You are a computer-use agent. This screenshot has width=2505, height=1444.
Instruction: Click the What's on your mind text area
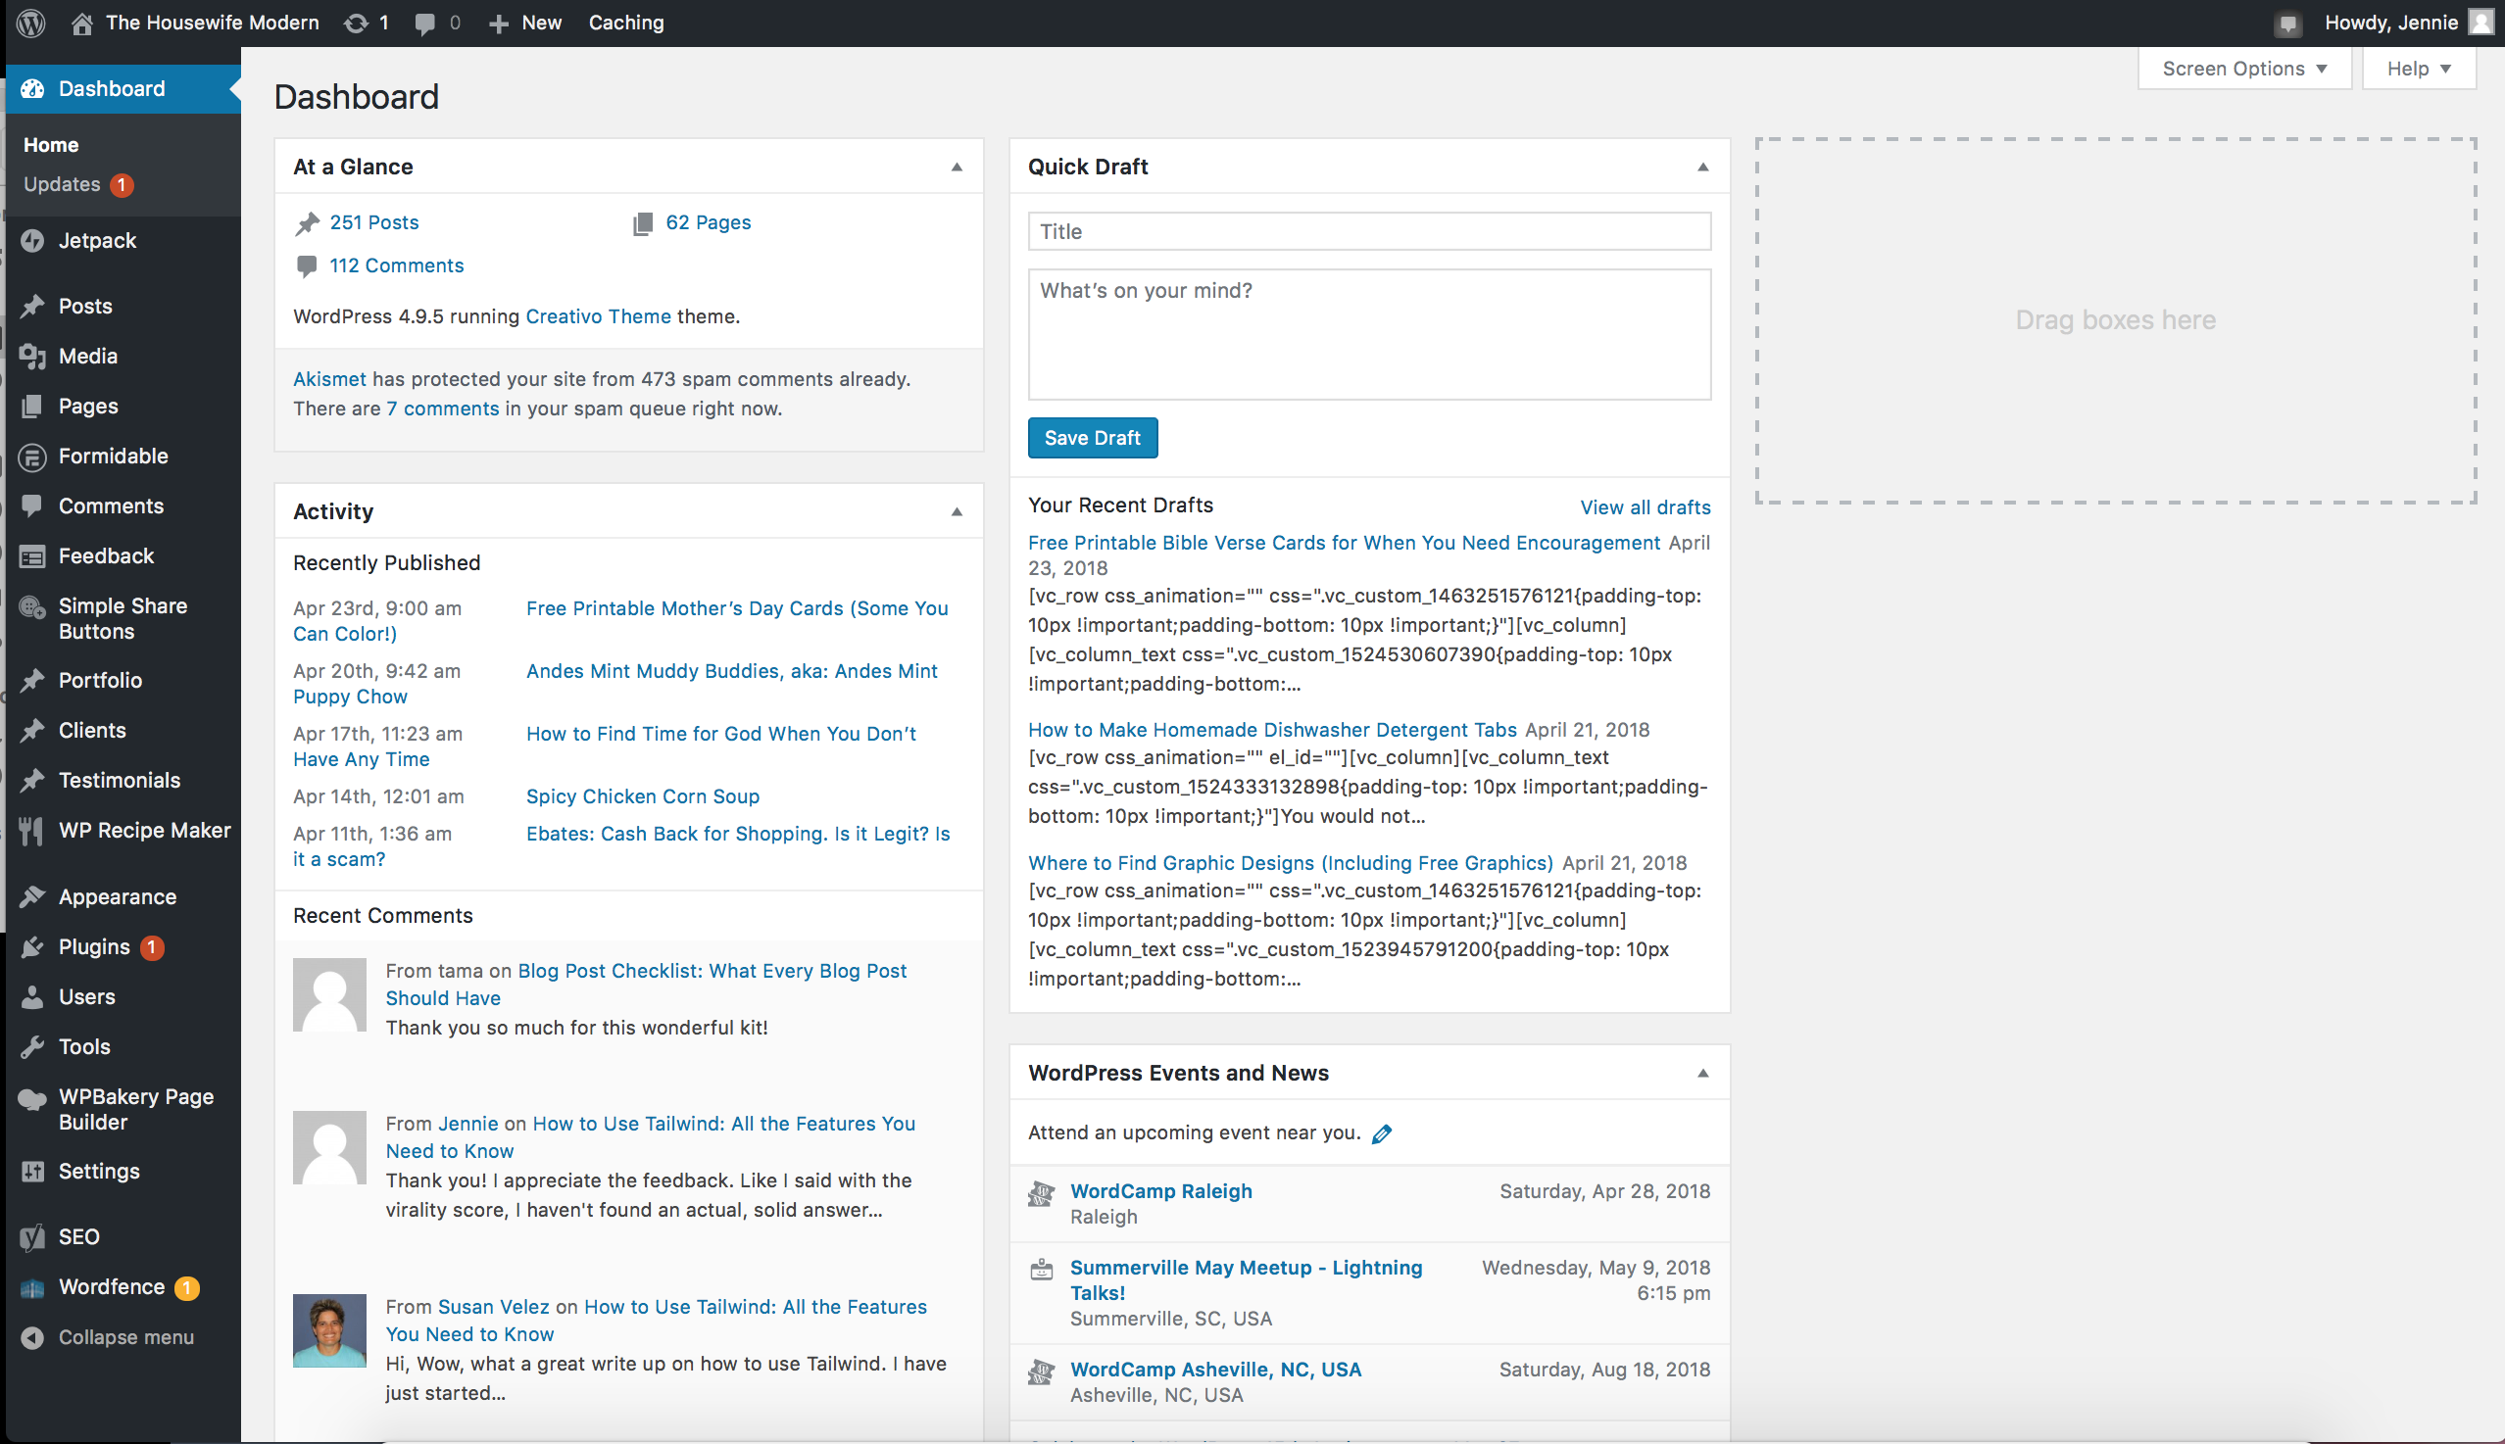pos(1369,334)
